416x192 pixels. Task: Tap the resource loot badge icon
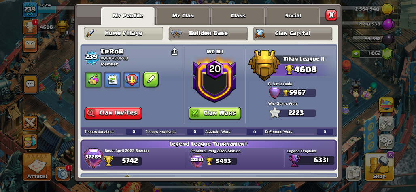pos(93,80)
